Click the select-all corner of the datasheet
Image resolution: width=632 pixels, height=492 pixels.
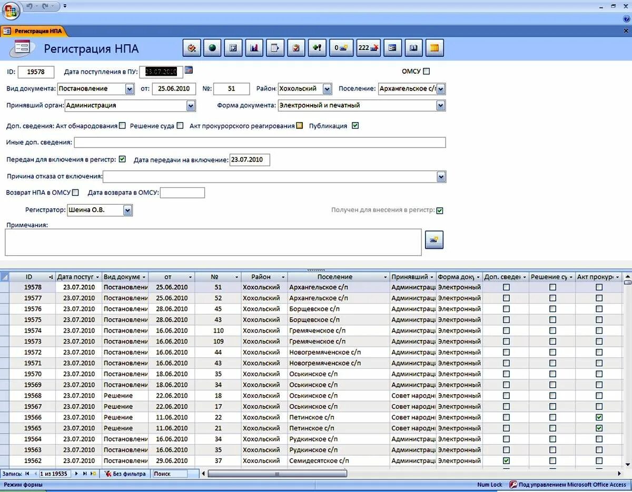pyautogui.click(x=5, y=277)
